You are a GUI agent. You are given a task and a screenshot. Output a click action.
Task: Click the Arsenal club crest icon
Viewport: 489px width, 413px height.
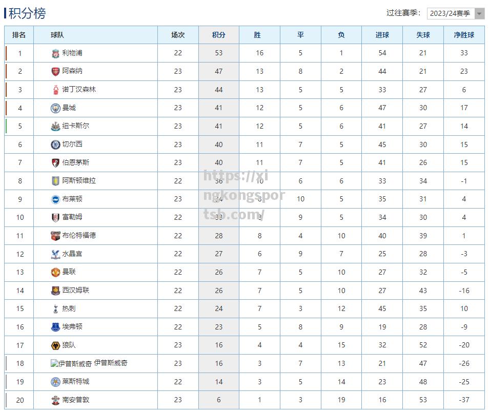55,71
